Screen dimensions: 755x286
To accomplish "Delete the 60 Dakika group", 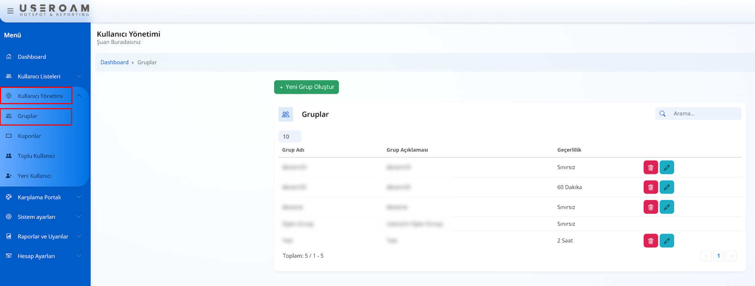I will (x=650, y=187).
